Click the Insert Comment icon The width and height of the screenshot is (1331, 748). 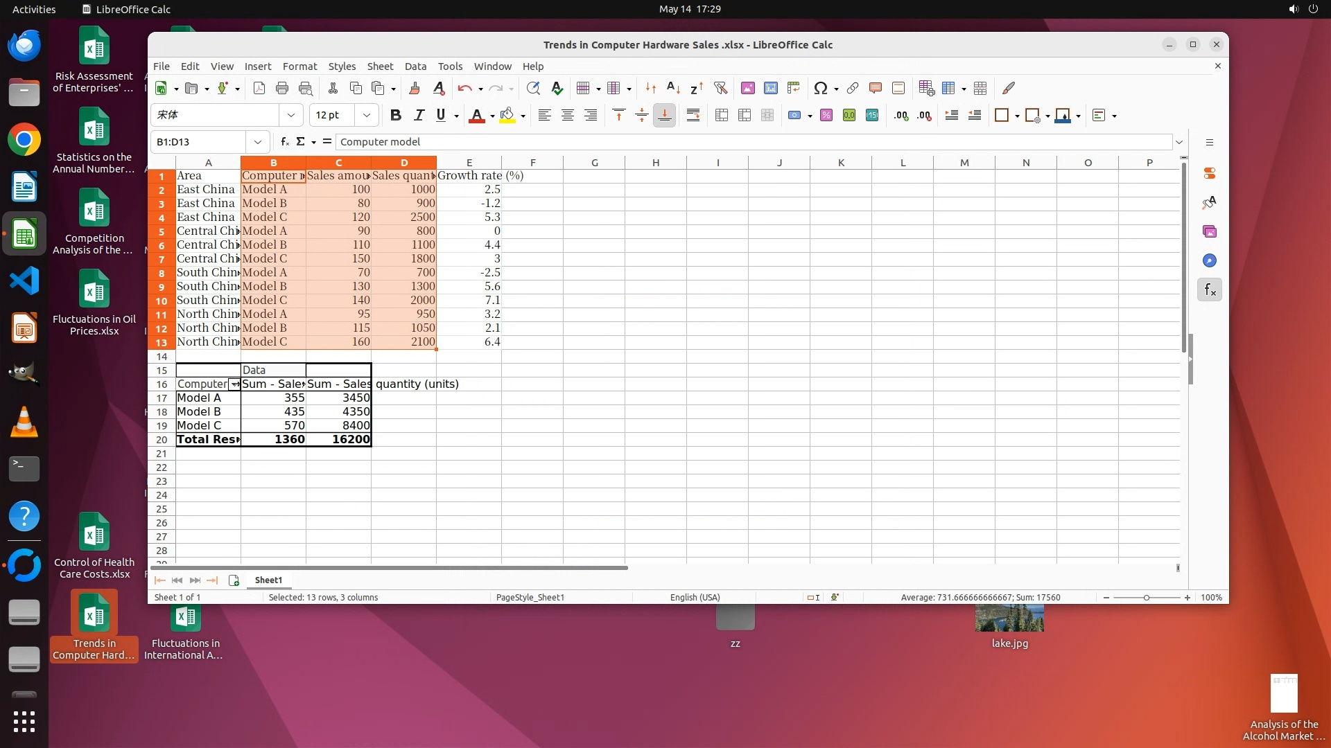875,88
